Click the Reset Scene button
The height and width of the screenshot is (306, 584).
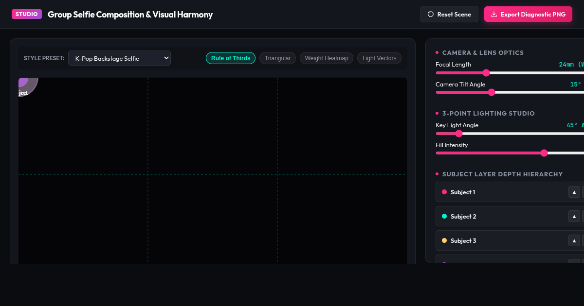point(449,14)
